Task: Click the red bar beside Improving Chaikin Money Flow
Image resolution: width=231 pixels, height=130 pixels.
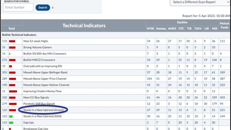Action: coord(13,91)
